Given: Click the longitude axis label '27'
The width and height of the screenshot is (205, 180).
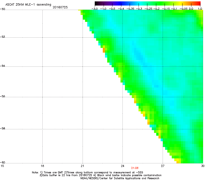Looking at the screenshot, I should click(163, 166).
